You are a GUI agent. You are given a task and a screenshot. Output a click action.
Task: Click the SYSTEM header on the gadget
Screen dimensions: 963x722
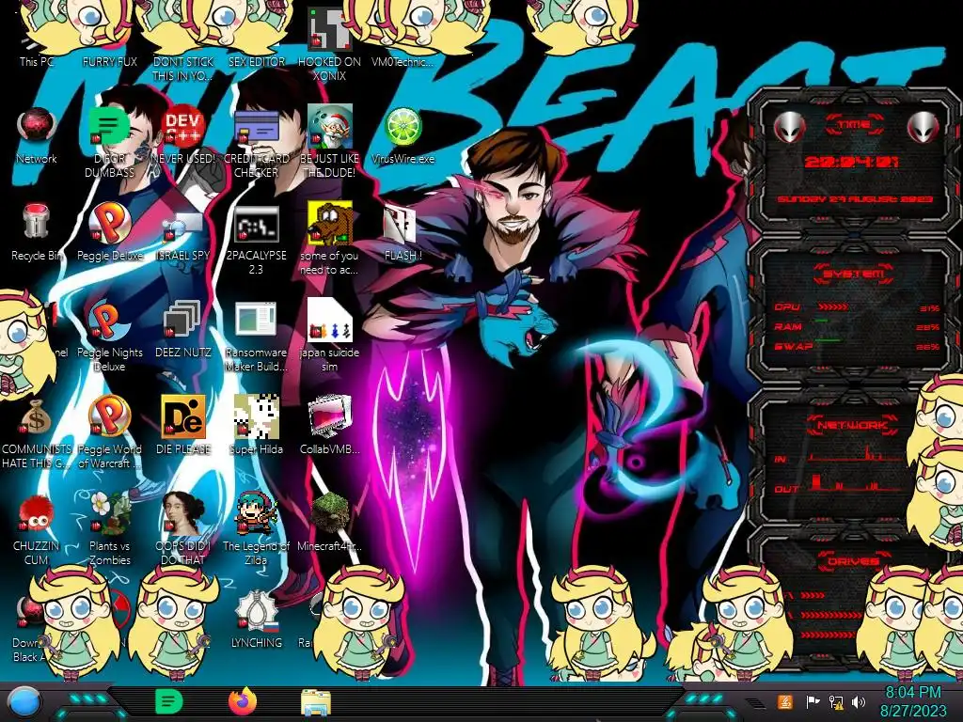pos(854,274)
